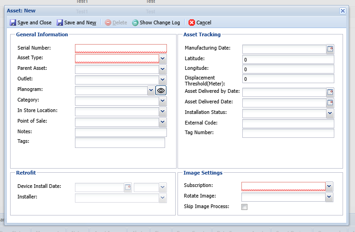Open the Asset Delivered by Date calendar
The width and height of the screenshot is (355, 232).
[x=330, y=92]
